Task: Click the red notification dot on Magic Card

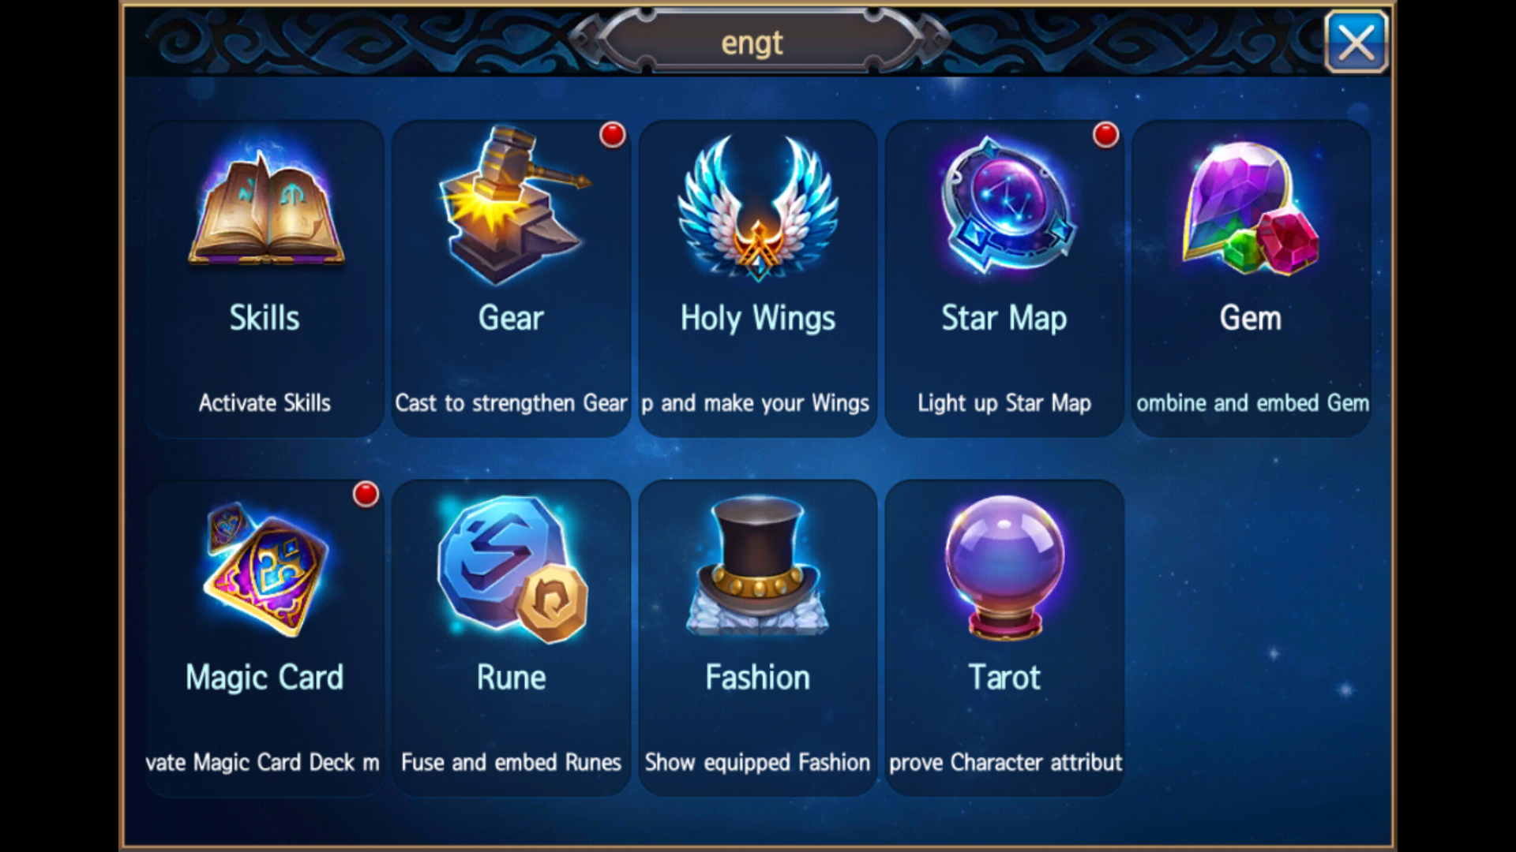Action: [366, 495]
